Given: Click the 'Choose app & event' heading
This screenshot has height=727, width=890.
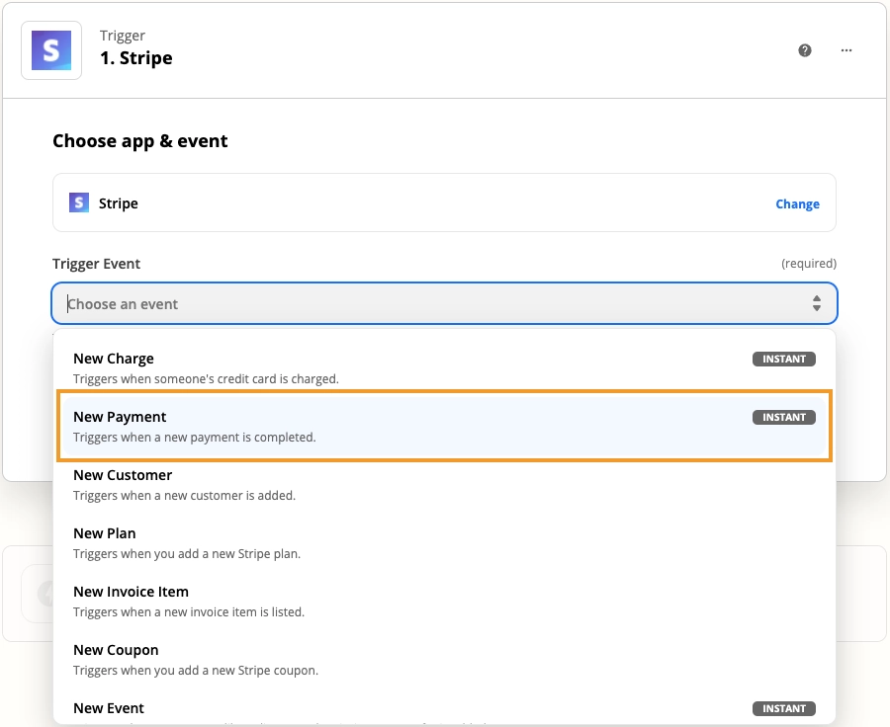Looking at the screenshot, I should 140,140.
